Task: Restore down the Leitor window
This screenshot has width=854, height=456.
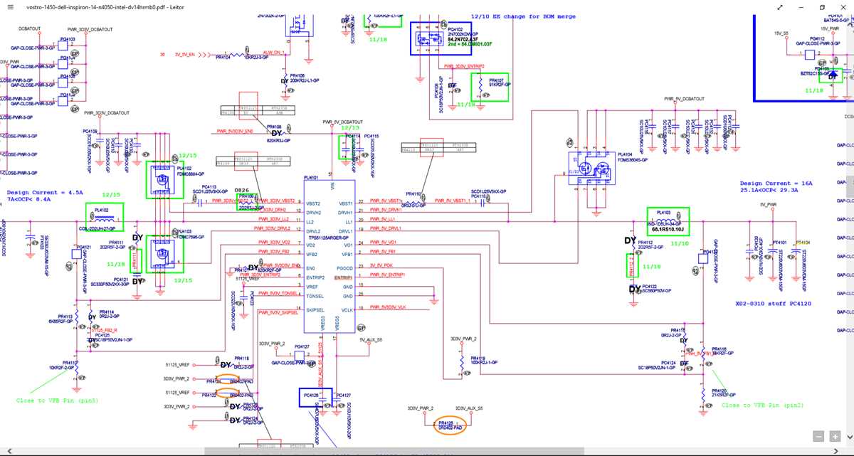Action: pyautogui.click(x=822, y=6)
